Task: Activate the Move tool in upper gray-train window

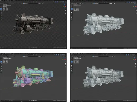Action: pyautogui.click(x=72, y=9)
